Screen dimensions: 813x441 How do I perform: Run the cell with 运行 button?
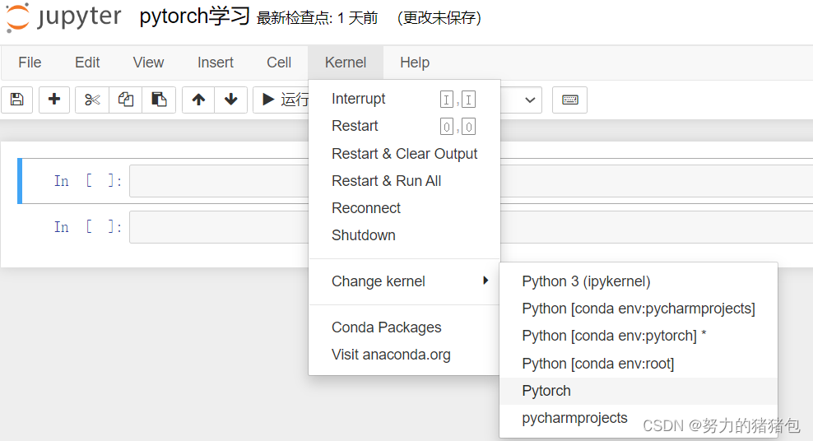281,100
